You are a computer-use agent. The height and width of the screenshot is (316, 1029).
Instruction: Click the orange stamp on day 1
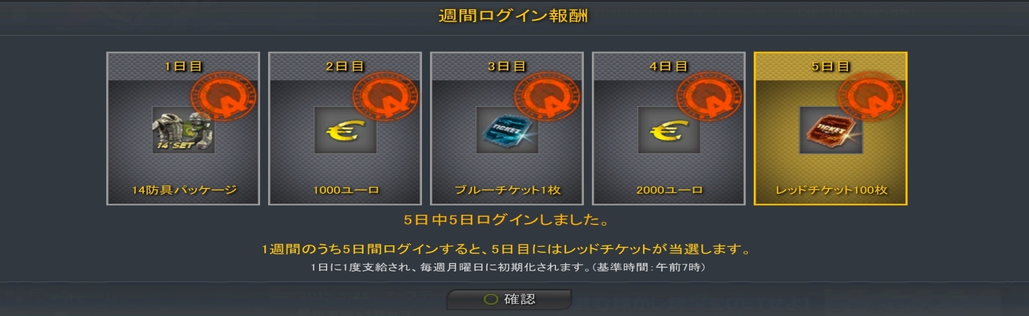[x=224, y=97]
